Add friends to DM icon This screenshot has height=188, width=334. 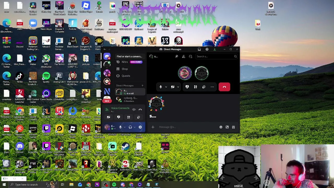click(x=183, y=56)
